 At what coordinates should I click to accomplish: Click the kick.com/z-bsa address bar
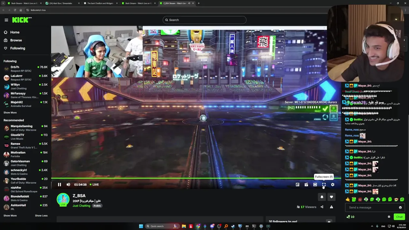[176, 10]
